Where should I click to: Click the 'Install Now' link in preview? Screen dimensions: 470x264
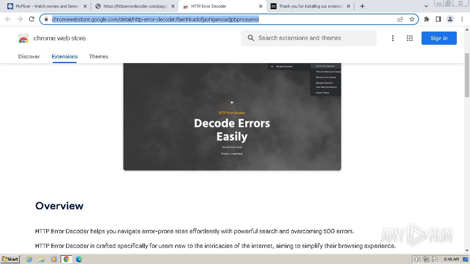pos(237,154)
